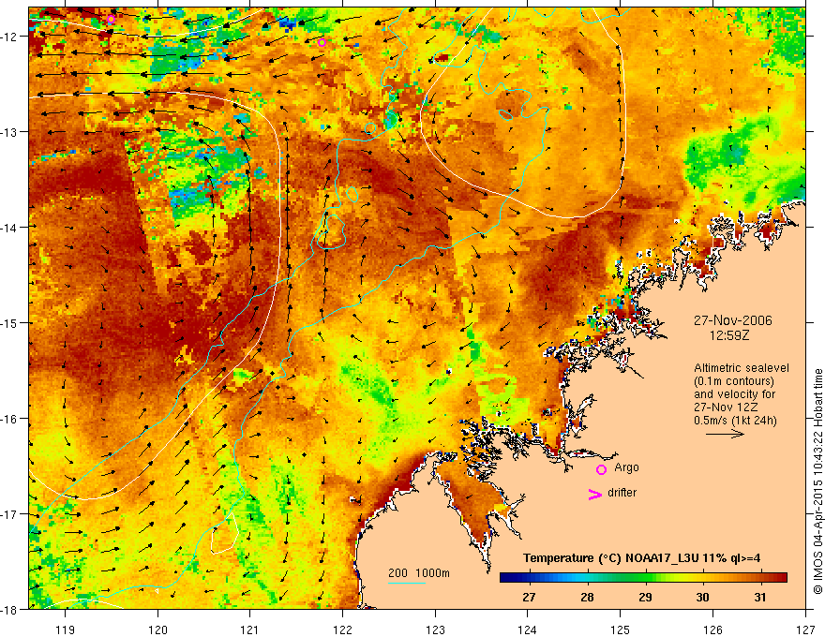
Task: Click the cyan 200 1000m isobath legend line
Action: coord(407,583)
